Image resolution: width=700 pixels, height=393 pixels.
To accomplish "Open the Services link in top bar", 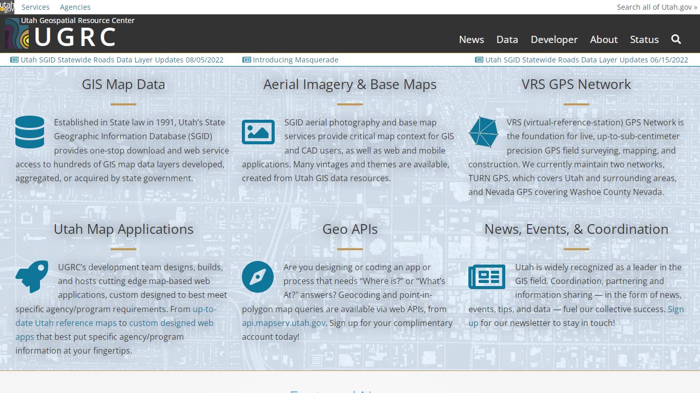I will pyautogui.click(x=35, y=7).
